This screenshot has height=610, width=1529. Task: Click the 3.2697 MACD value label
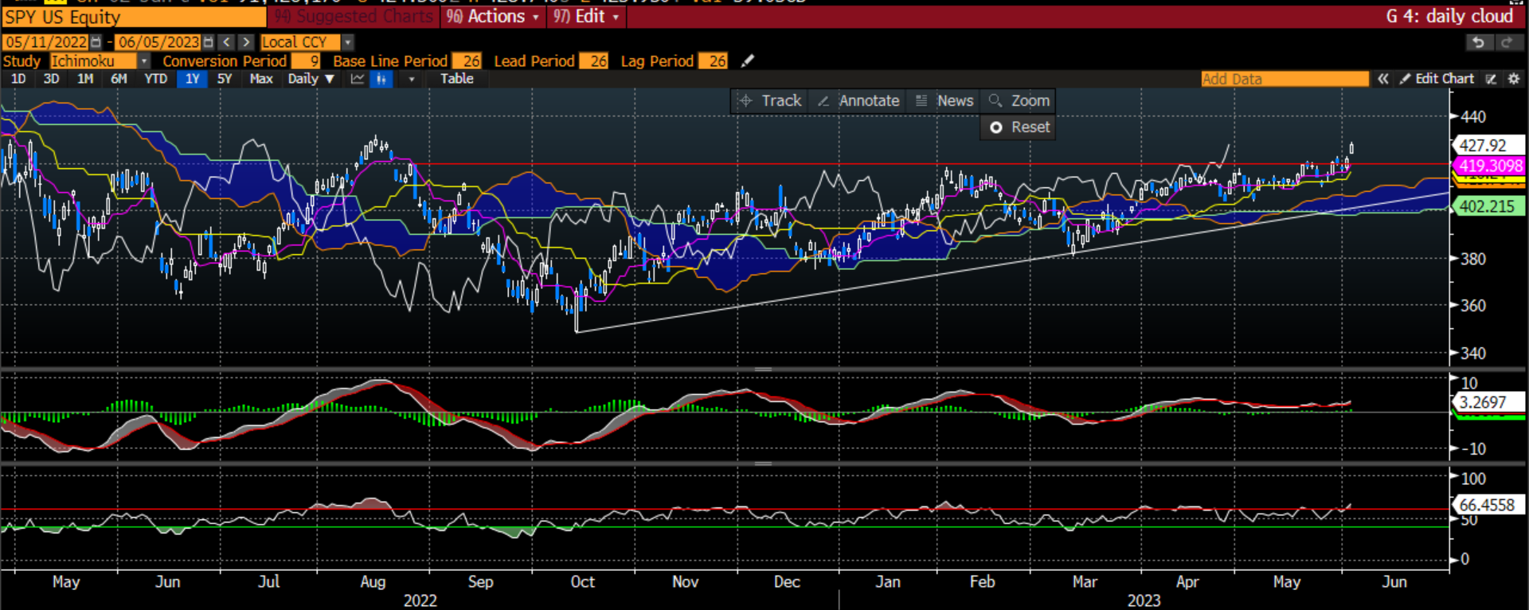1489,402
